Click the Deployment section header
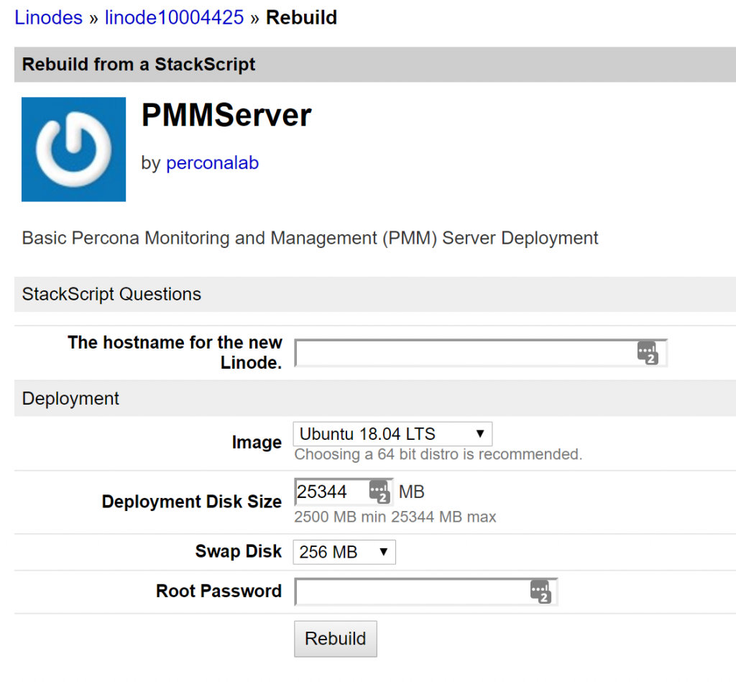 pyautogui.click(x=70, y=398)
